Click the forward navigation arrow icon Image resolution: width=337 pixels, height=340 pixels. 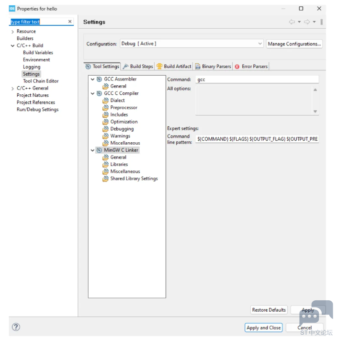pos(307,22)
